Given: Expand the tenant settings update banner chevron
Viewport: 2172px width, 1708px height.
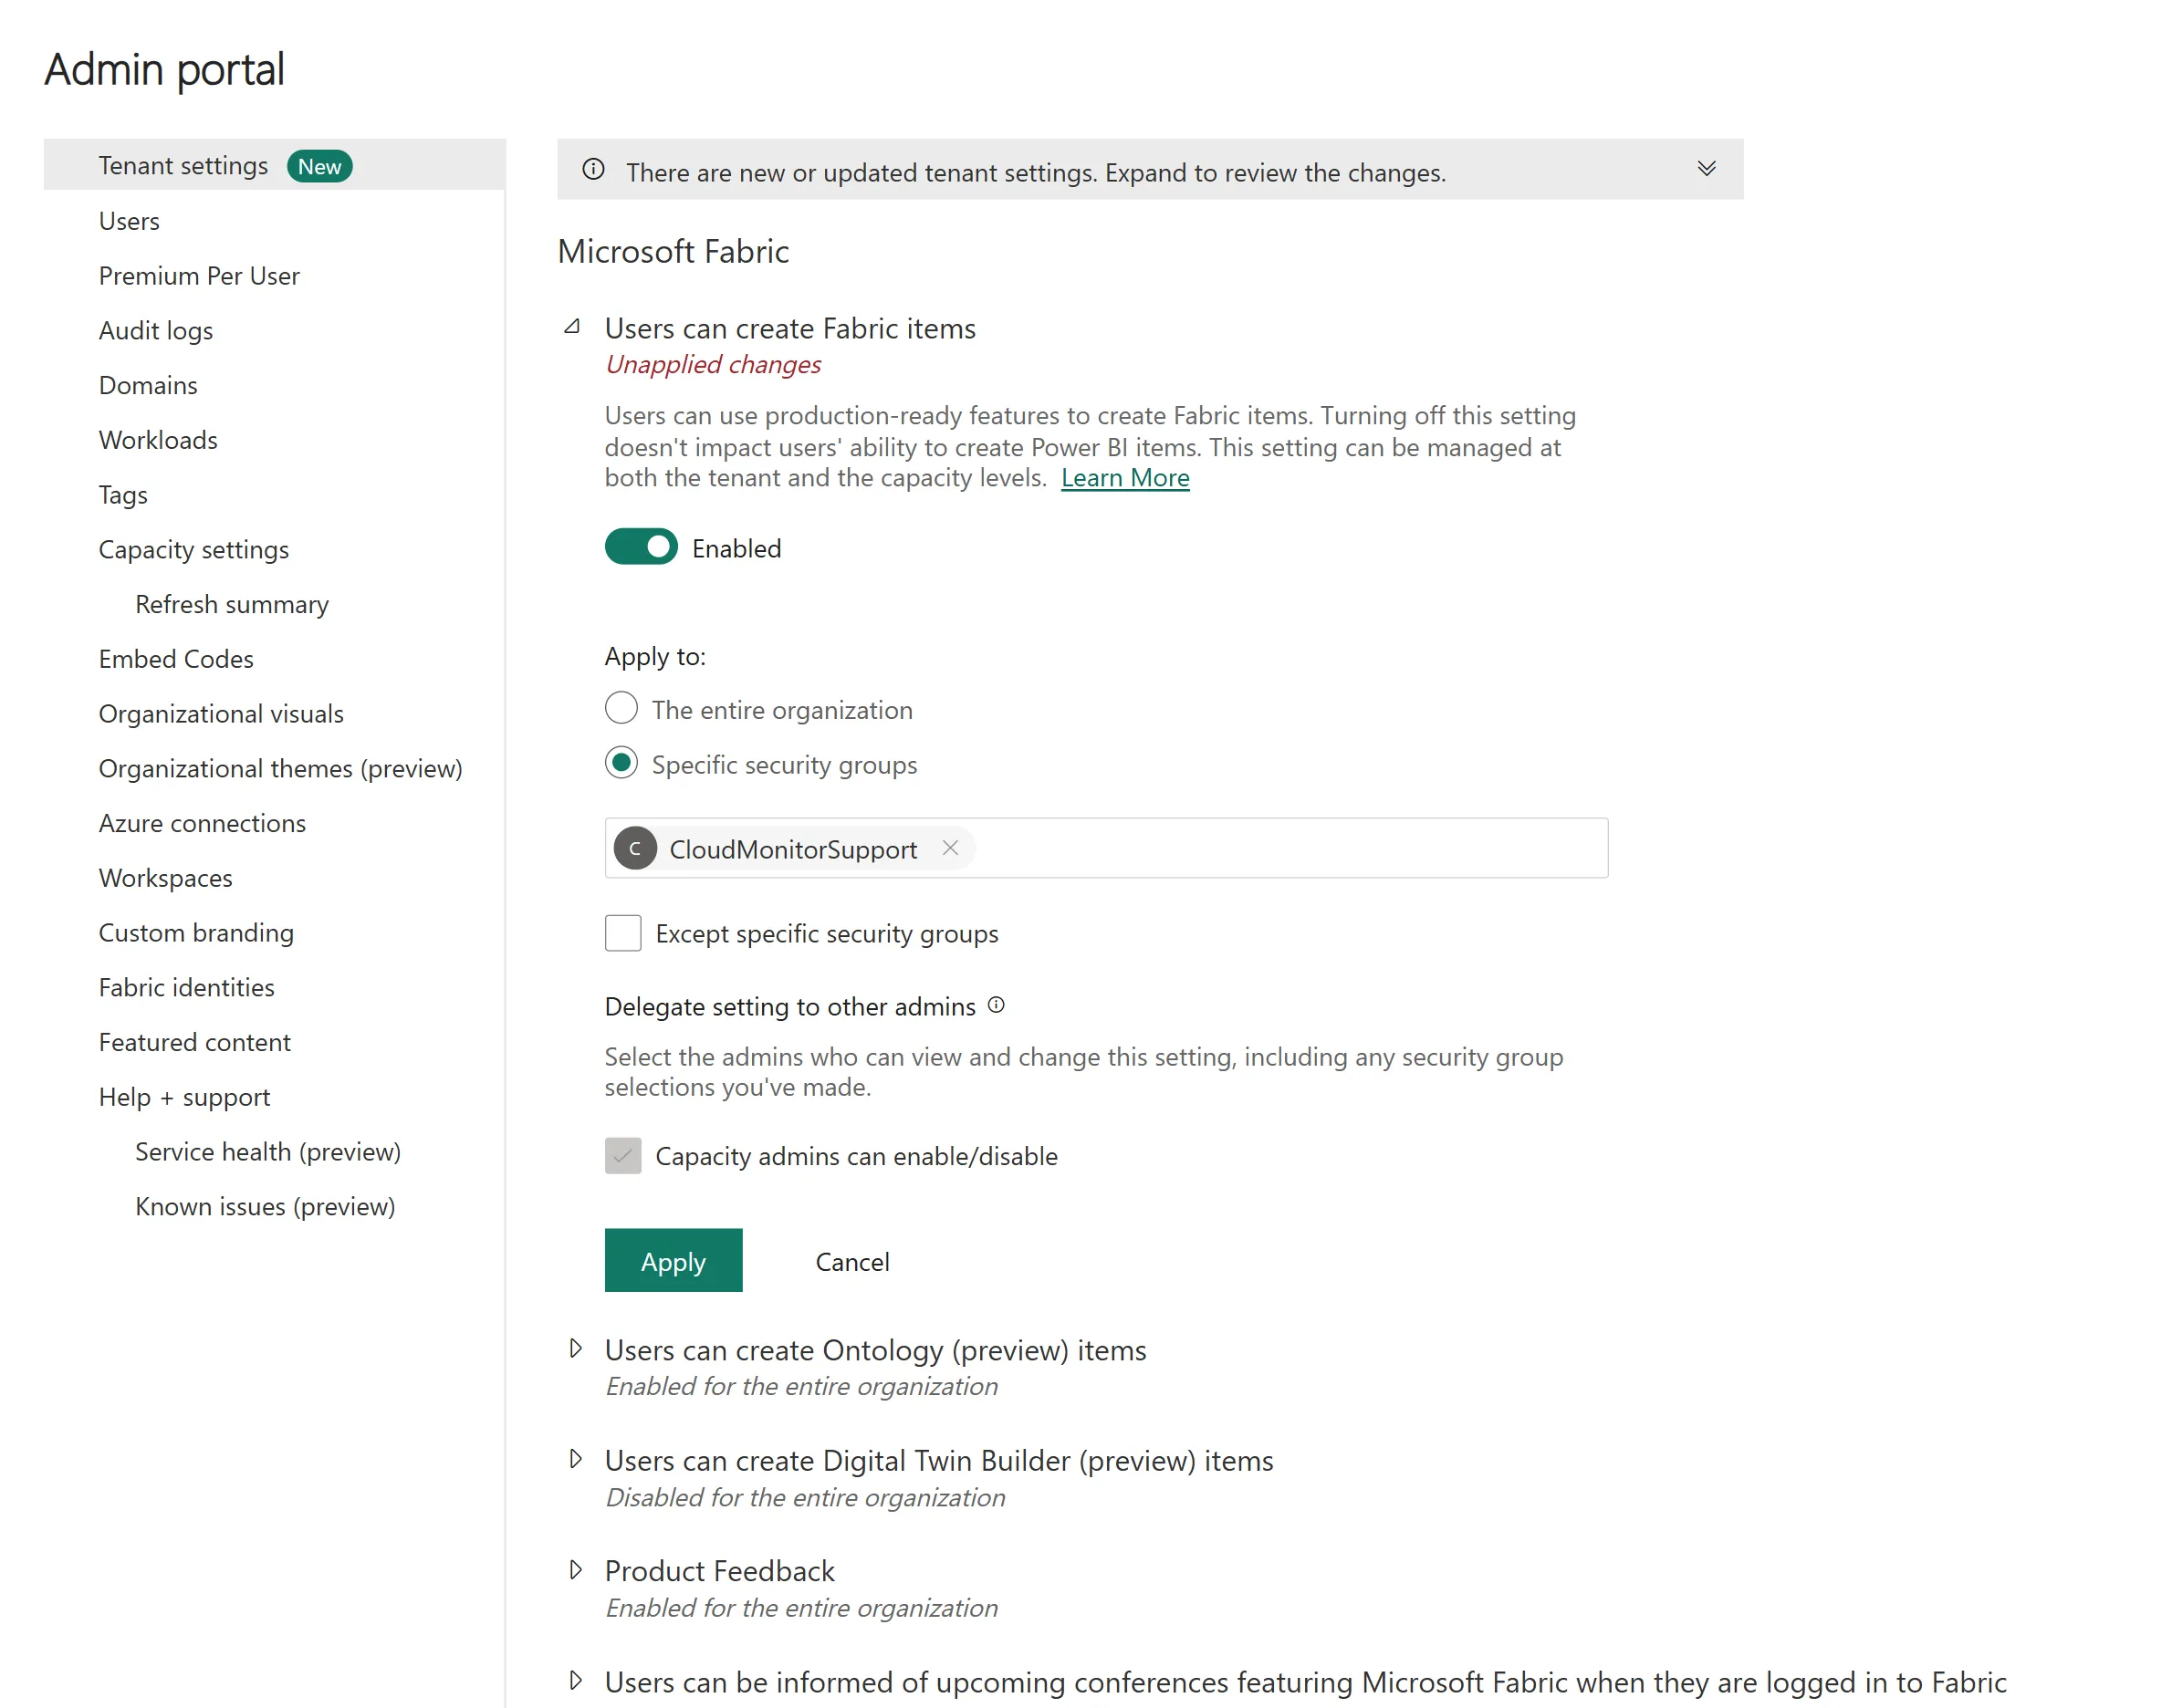Looking at the screenshot, I should click(x=1707, y=169).
